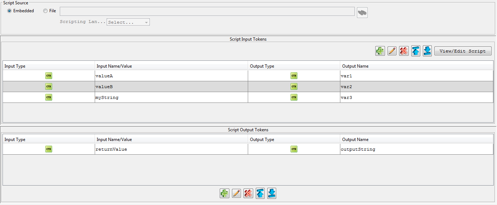
Task: Select the Embedded script source option
Action: coord(21,11)
